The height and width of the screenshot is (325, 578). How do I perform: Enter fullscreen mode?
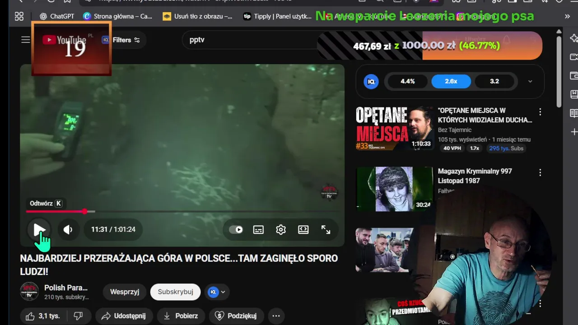(326, 230)
